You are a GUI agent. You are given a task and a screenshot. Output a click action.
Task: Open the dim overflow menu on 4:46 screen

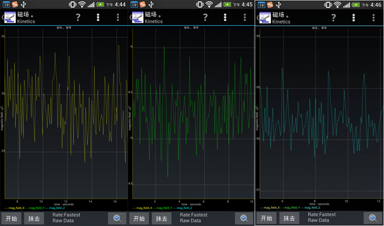[373, 18]
